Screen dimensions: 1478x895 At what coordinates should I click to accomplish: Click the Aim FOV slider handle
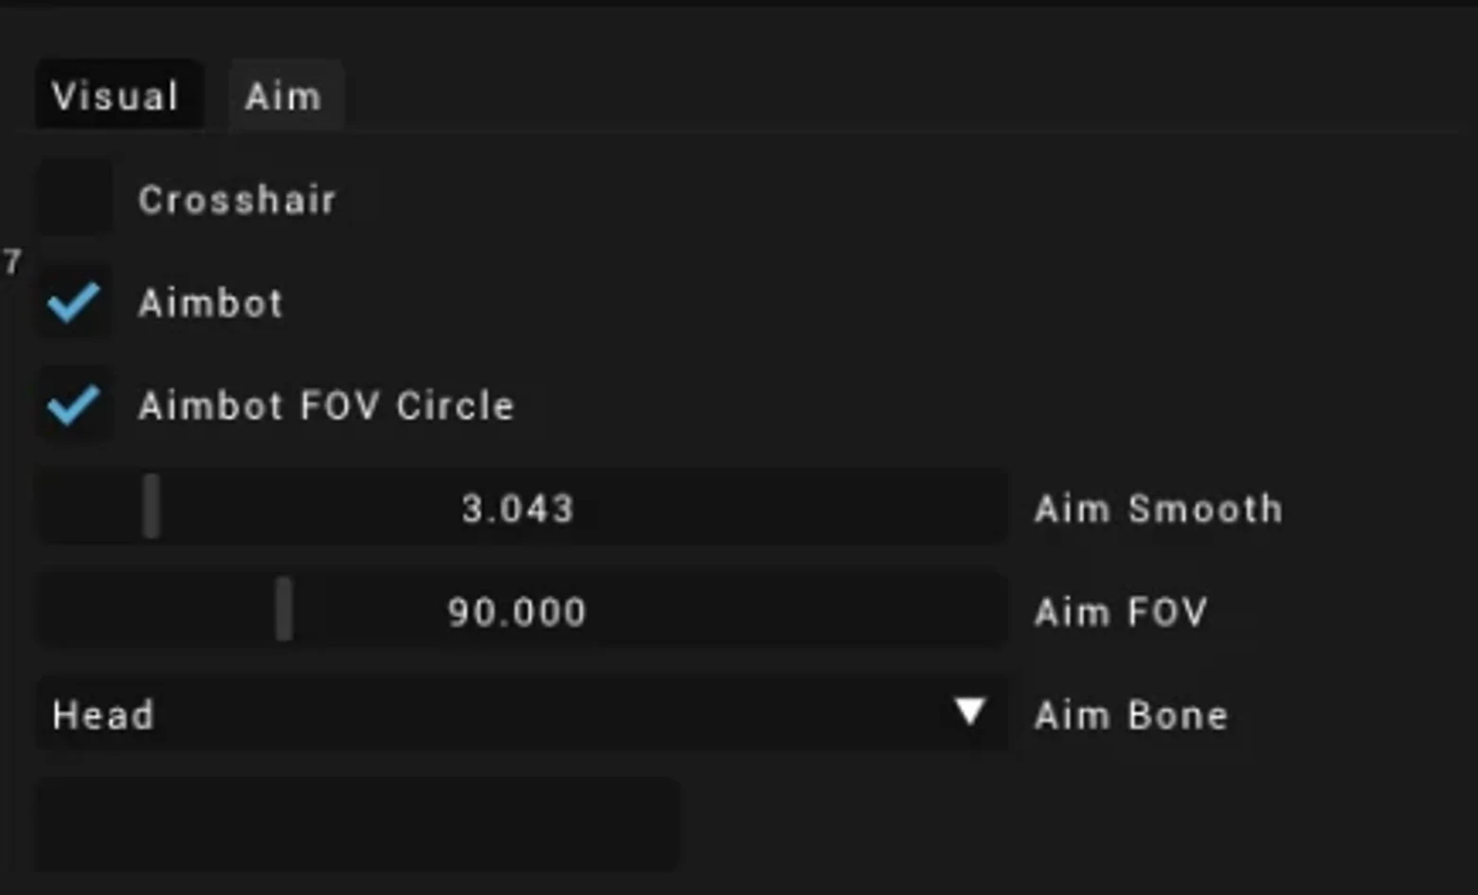[284, 609]
